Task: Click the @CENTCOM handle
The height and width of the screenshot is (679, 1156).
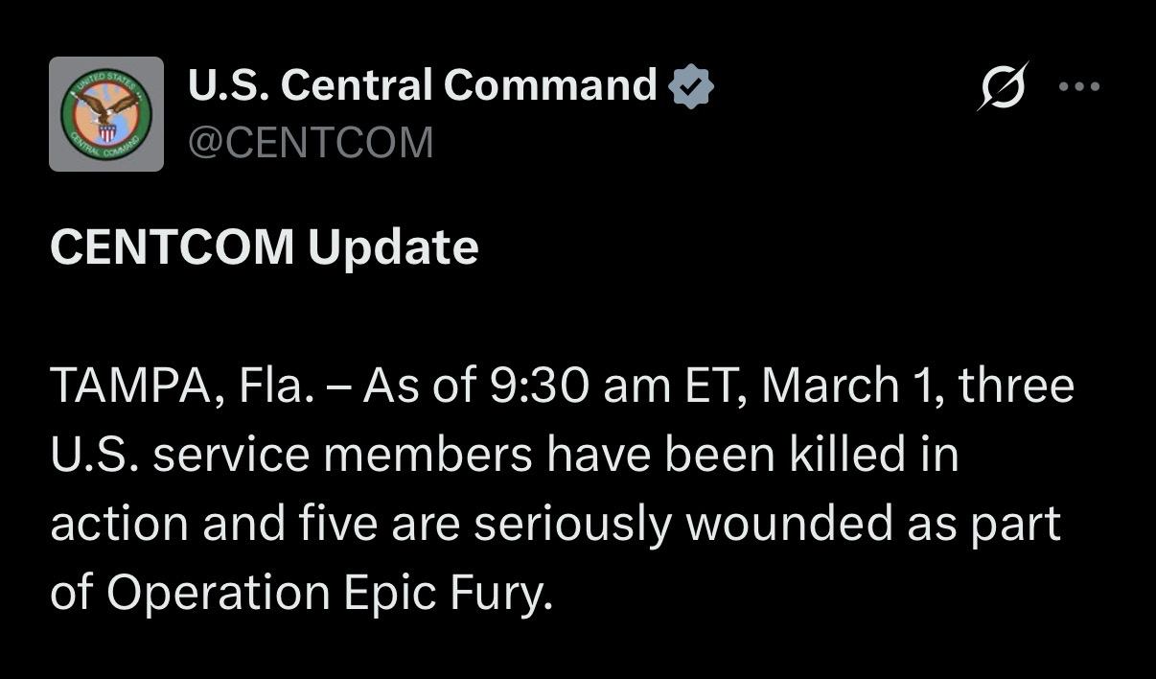Action: (311, 143)
